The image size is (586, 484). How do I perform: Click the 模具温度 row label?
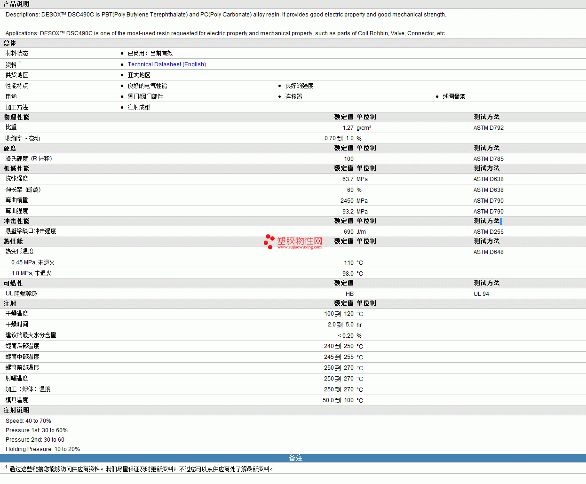click(16, 400)
